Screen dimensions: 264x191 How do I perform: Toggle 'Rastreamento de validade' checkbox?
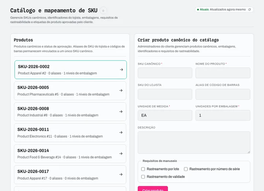(x=143, y=177)
